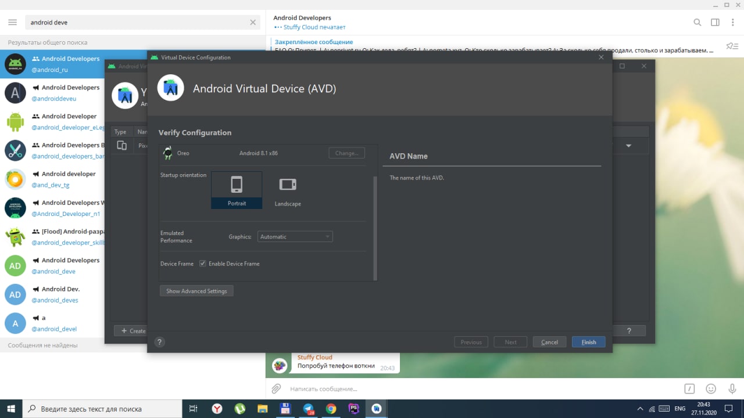744x418 pixels.
Task: Open help in Virtual Device Configuration dialog
Action: 159,342
